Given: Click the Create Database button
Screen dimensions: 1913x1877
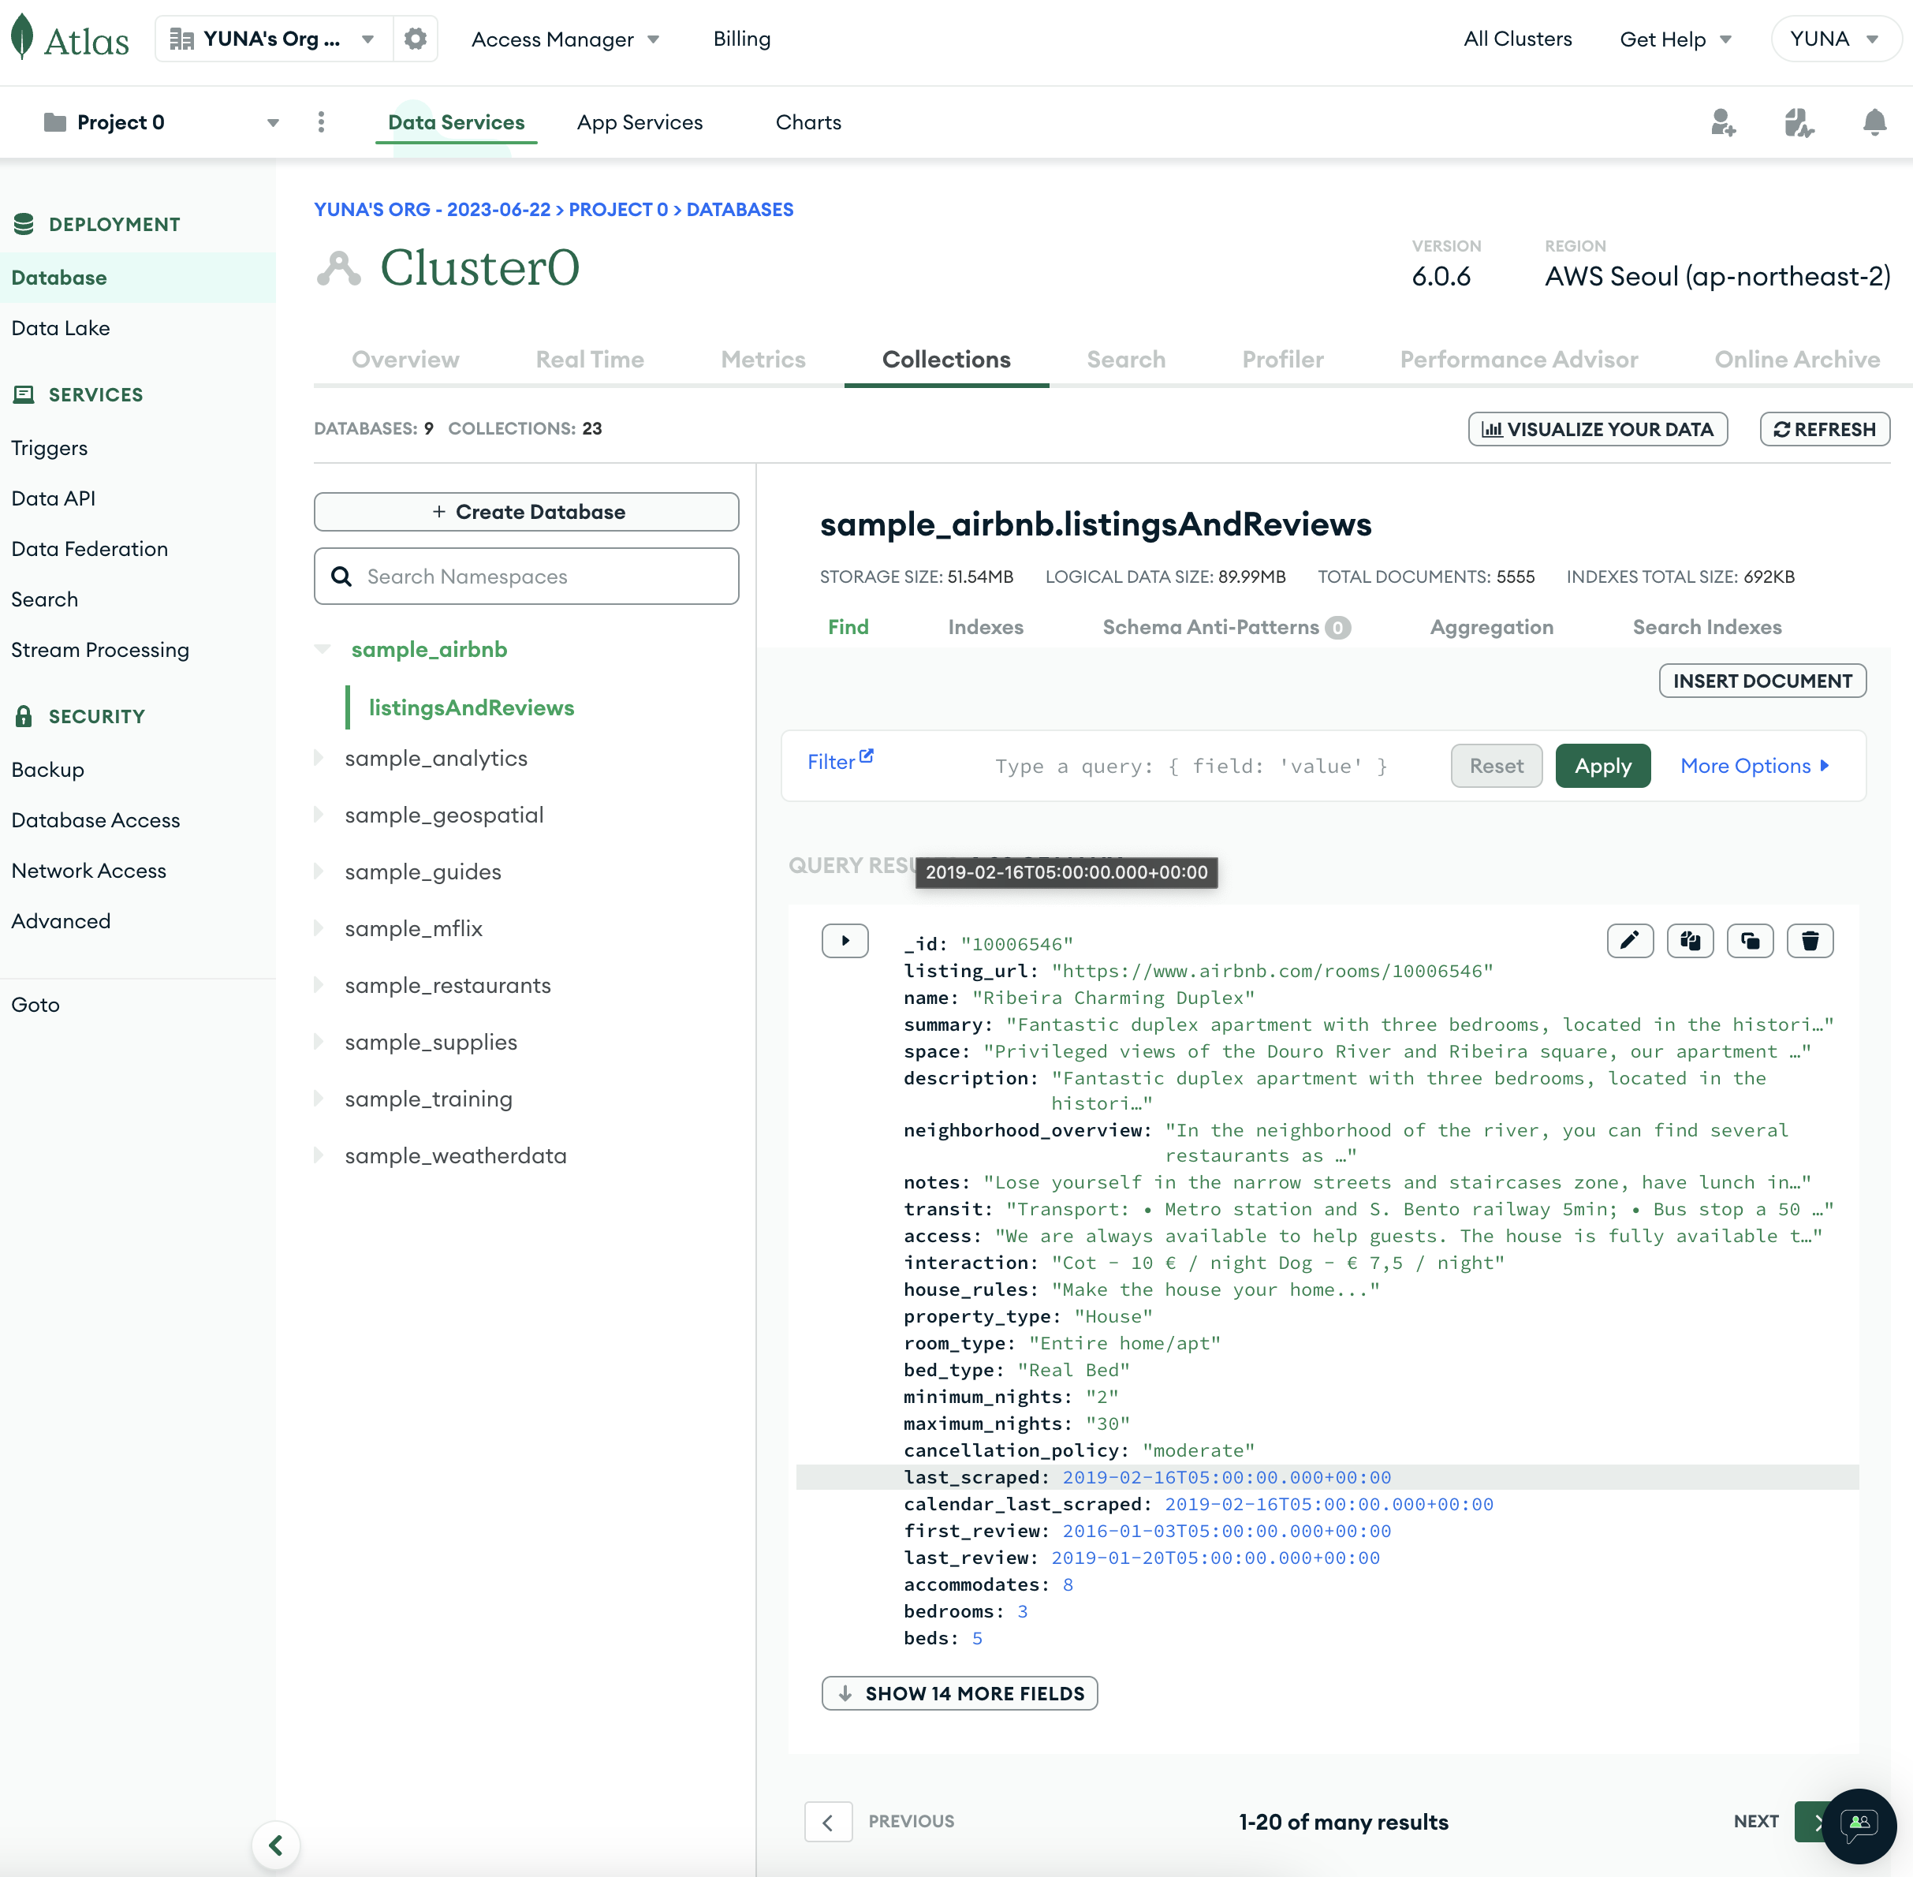Looking at the screenshot, I should [526, 512].
